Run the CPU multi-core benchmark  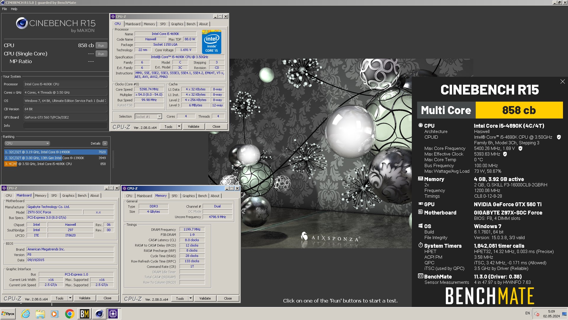[x=101, y=46]
